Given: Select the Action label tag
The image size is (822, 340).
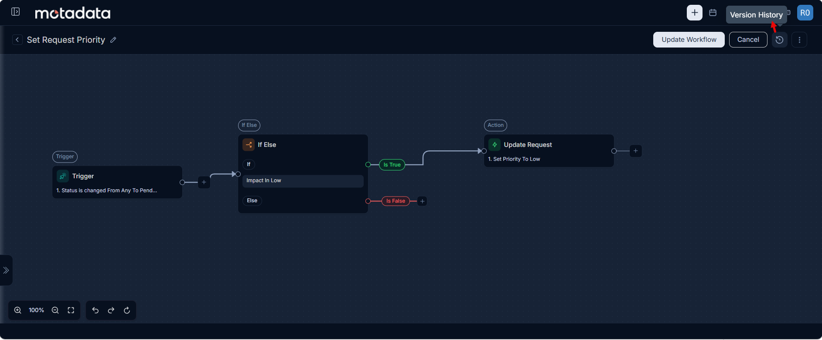Looking at the screenshot, I should [x=496, y=125].
